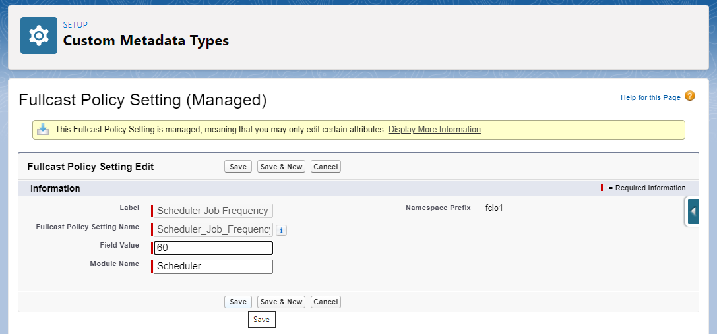Viewport: 717px width, 334px height.
Task: Click the Custom Metadata Types heading
Action: [146, 41]
